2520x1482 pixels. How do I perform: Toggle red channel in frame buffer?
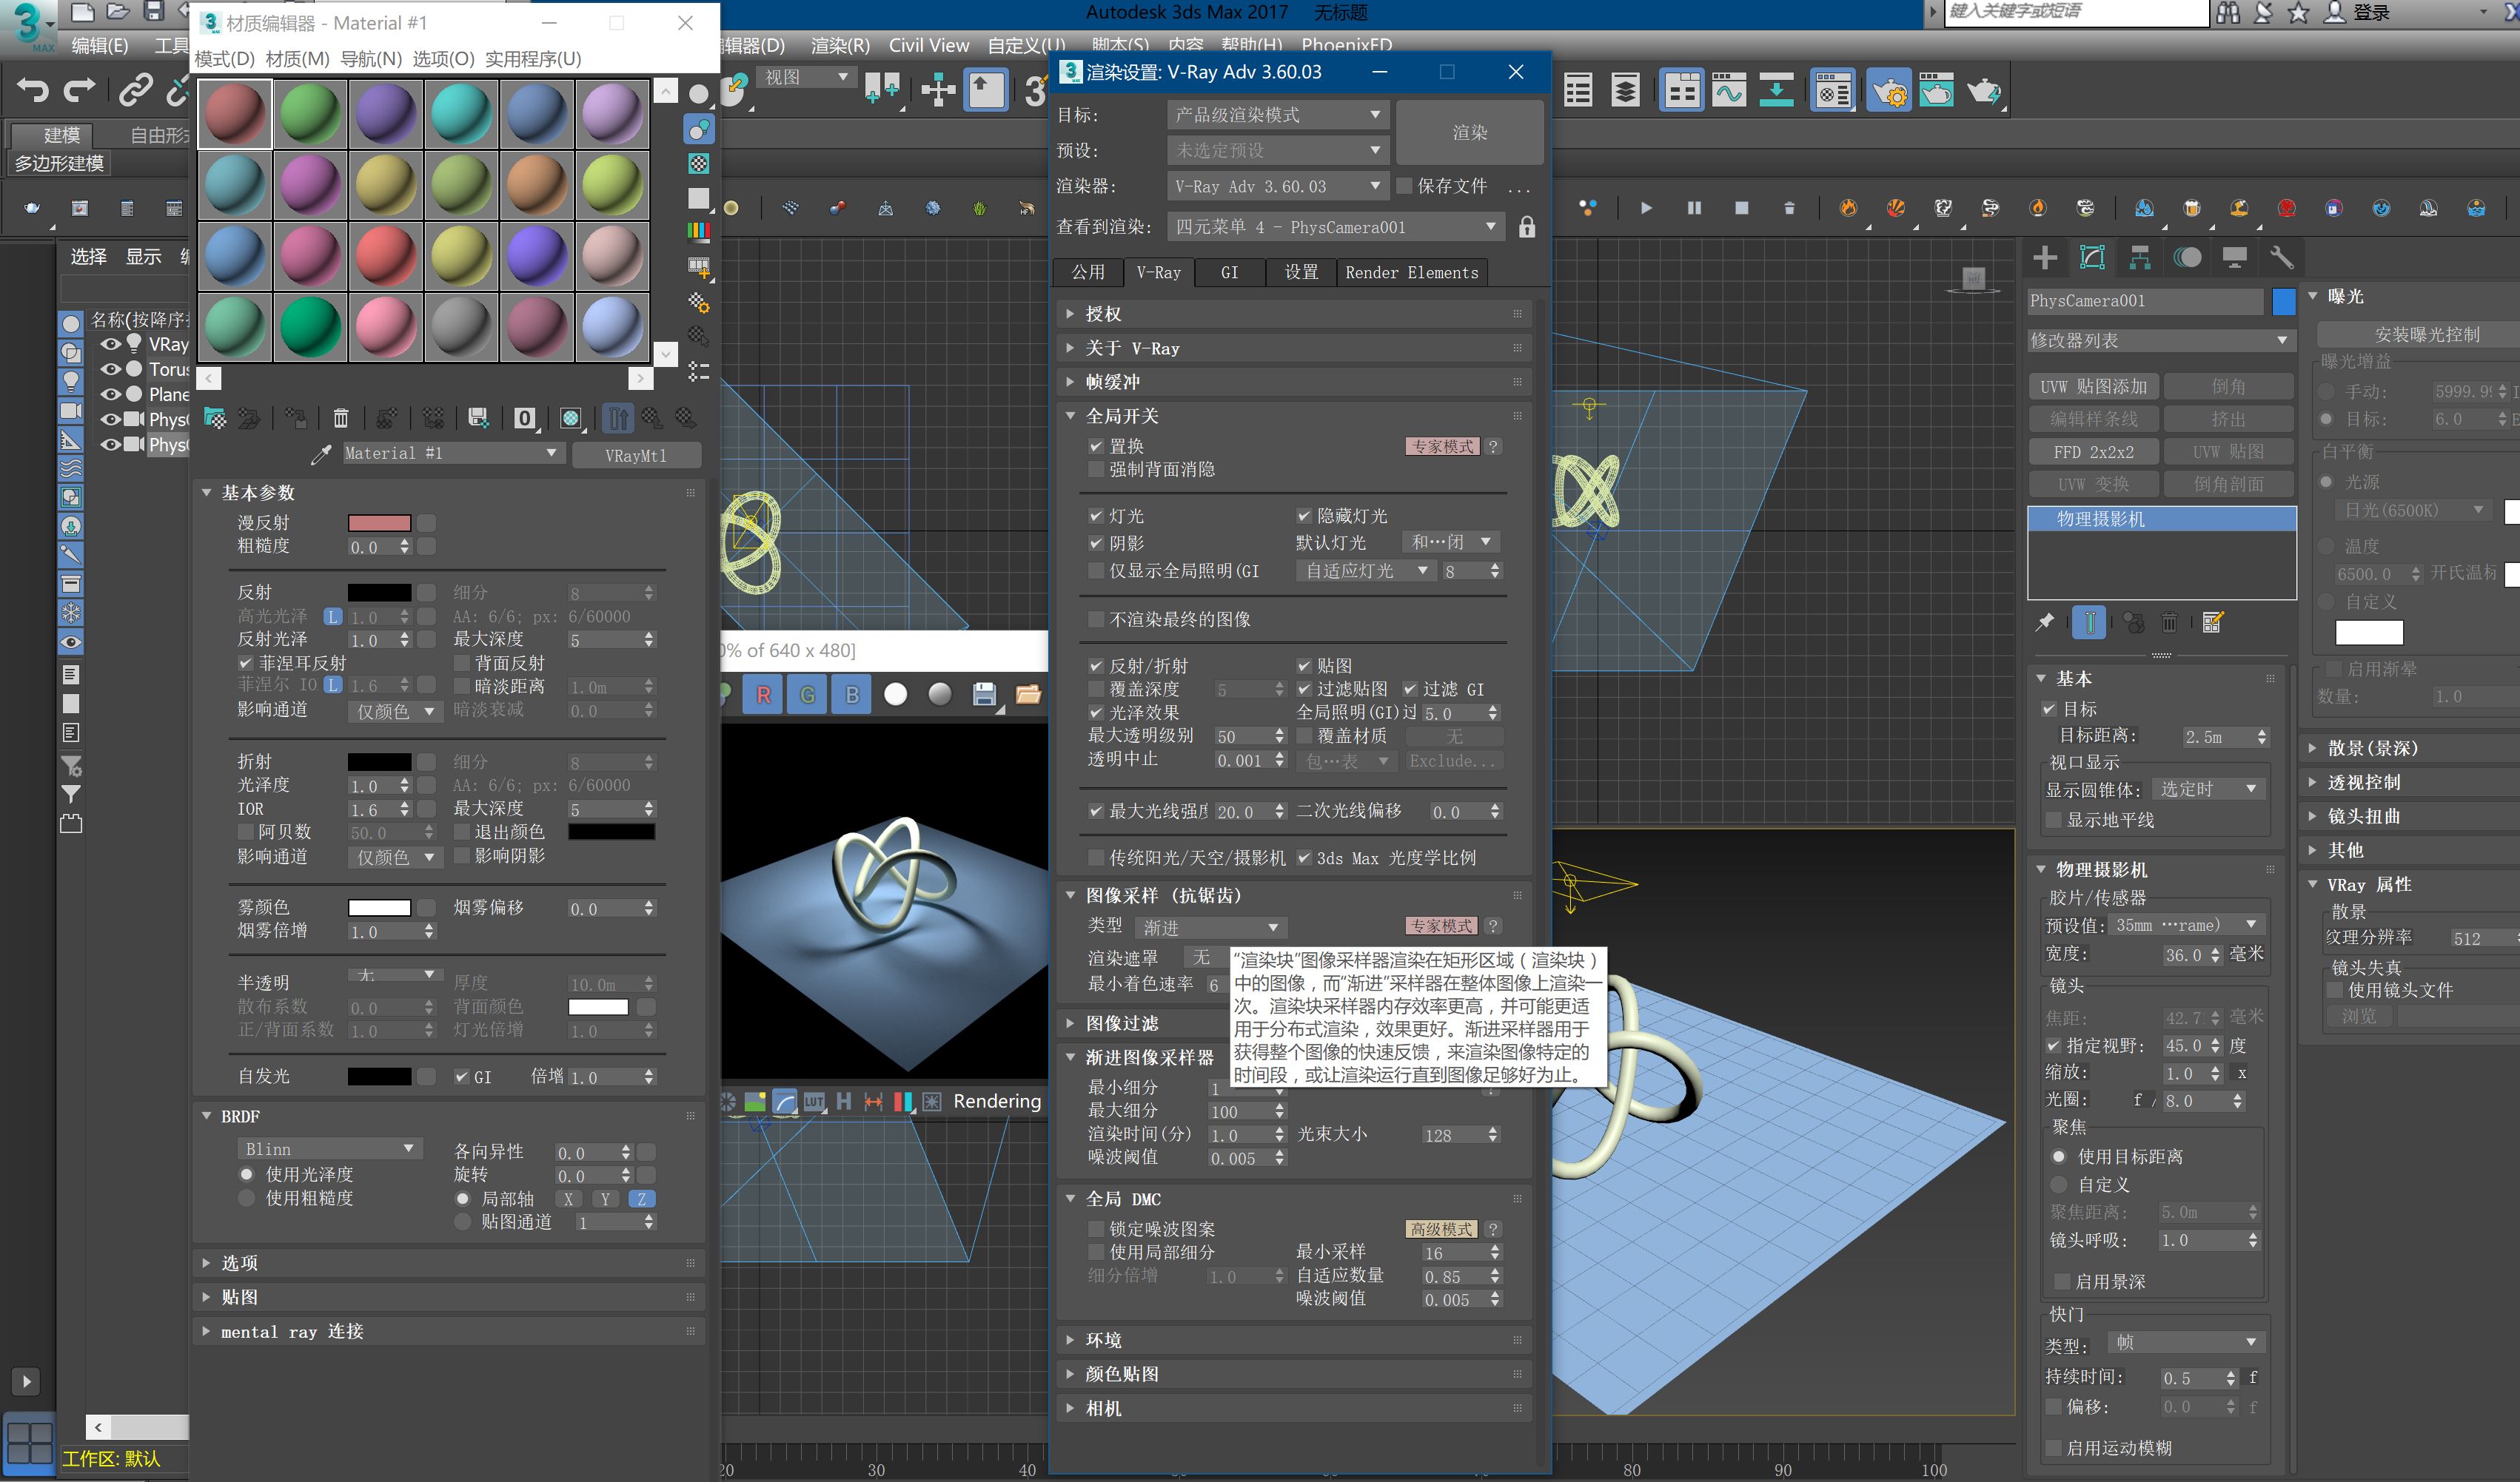click(x=764, y=695)
